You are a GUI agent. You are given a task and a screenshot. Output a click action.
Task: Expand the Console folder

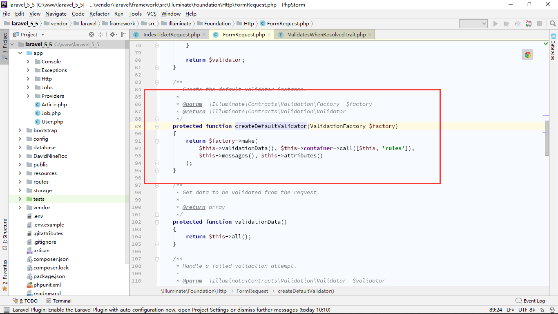pos(28,62)
